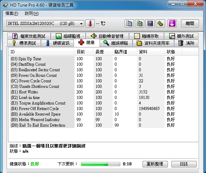206x173 pixels.
Task: Open the 說明(H) menu
Action: (x=32, y=13)
